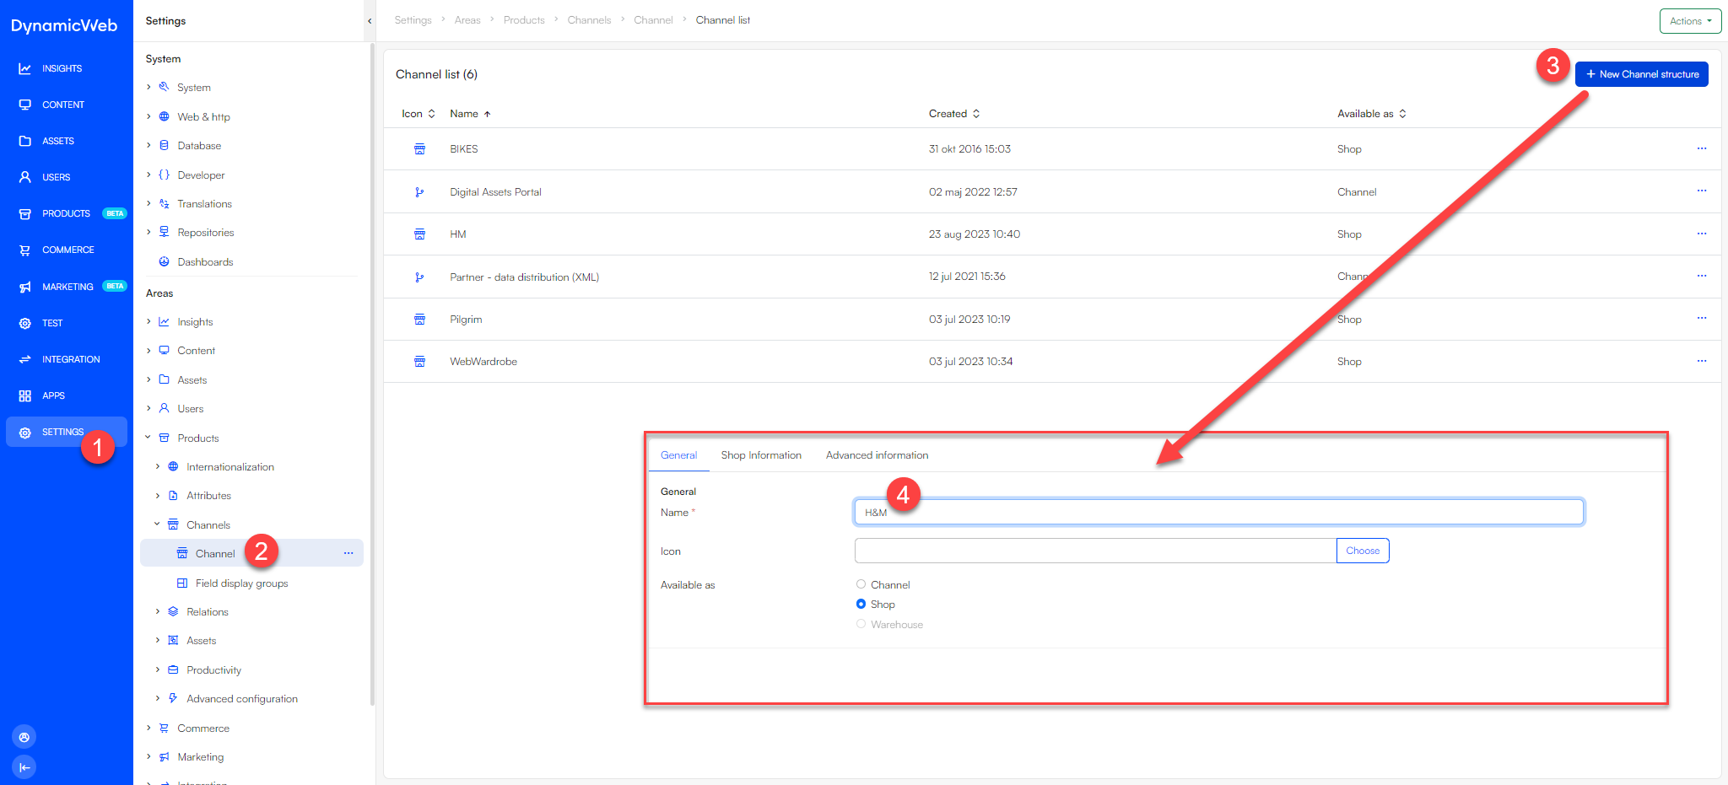This screenshot has height=785, width=1728.
Task: Open options menu for Digital Assets Portal row
Action: pyautogui.click(x=1702, y=191)
